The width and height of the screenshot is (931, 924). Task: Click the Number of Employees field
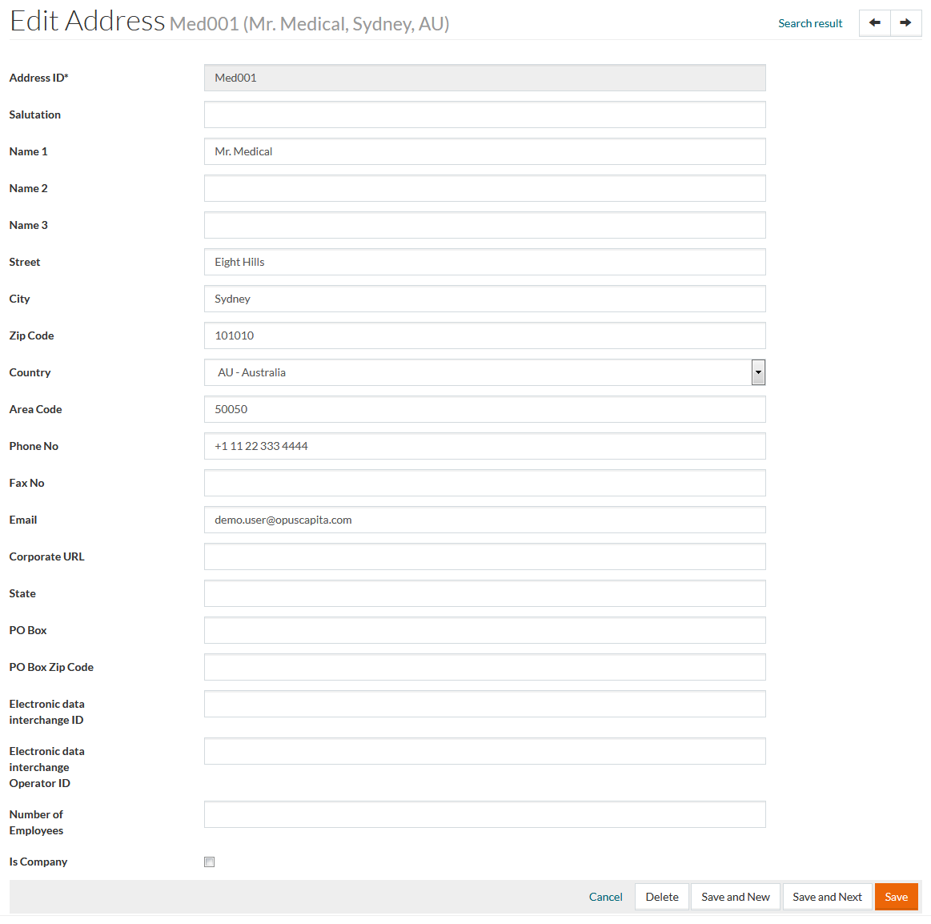point(484,814)
